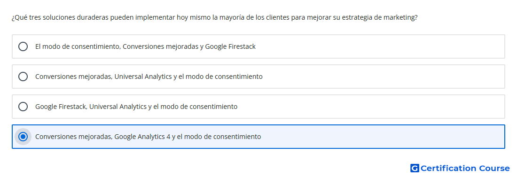Click empty area of first answer box

379,46
